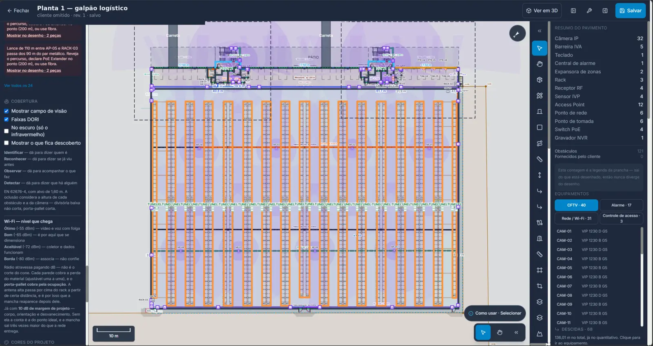Collapse the bottom floating bar chevron
This screenshot has height=346, width=653.
[x=516, y=333]
